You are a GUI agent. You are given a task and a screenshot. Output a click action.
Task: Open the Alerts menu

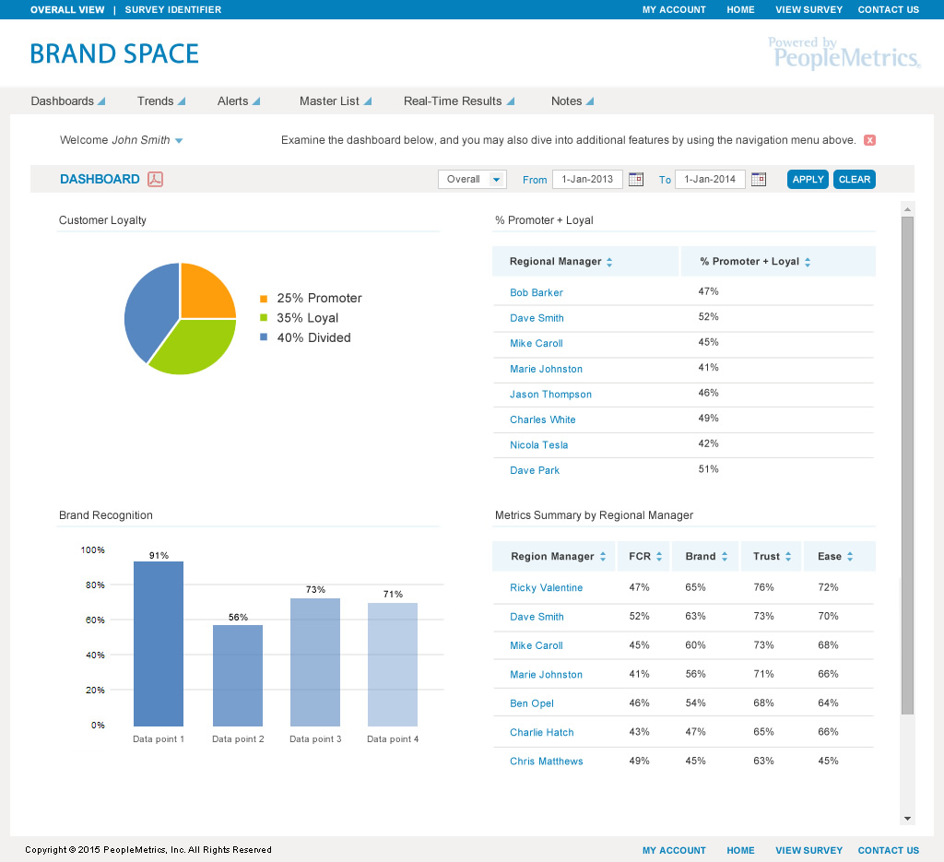pos(239,101)
